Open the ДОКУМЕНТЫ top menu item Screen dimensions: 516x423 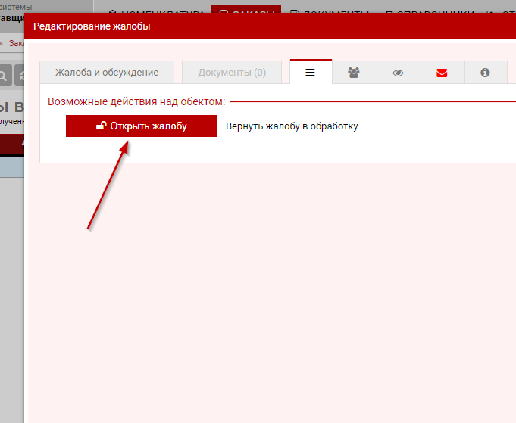click(328, 13)
